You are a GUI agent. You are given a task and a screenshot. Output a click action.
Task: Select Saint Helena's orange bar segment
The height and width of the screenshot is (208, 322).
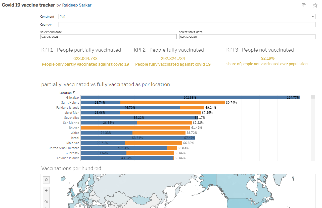(173, 103)
